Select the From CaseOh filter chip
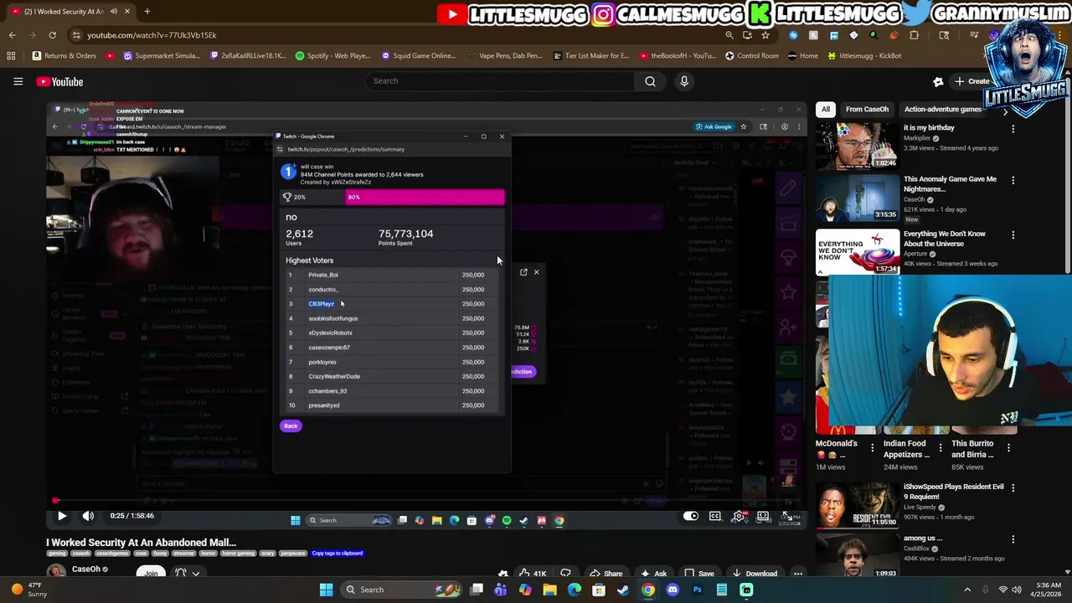Screen dimensions: 1072x603 [867, 109]
